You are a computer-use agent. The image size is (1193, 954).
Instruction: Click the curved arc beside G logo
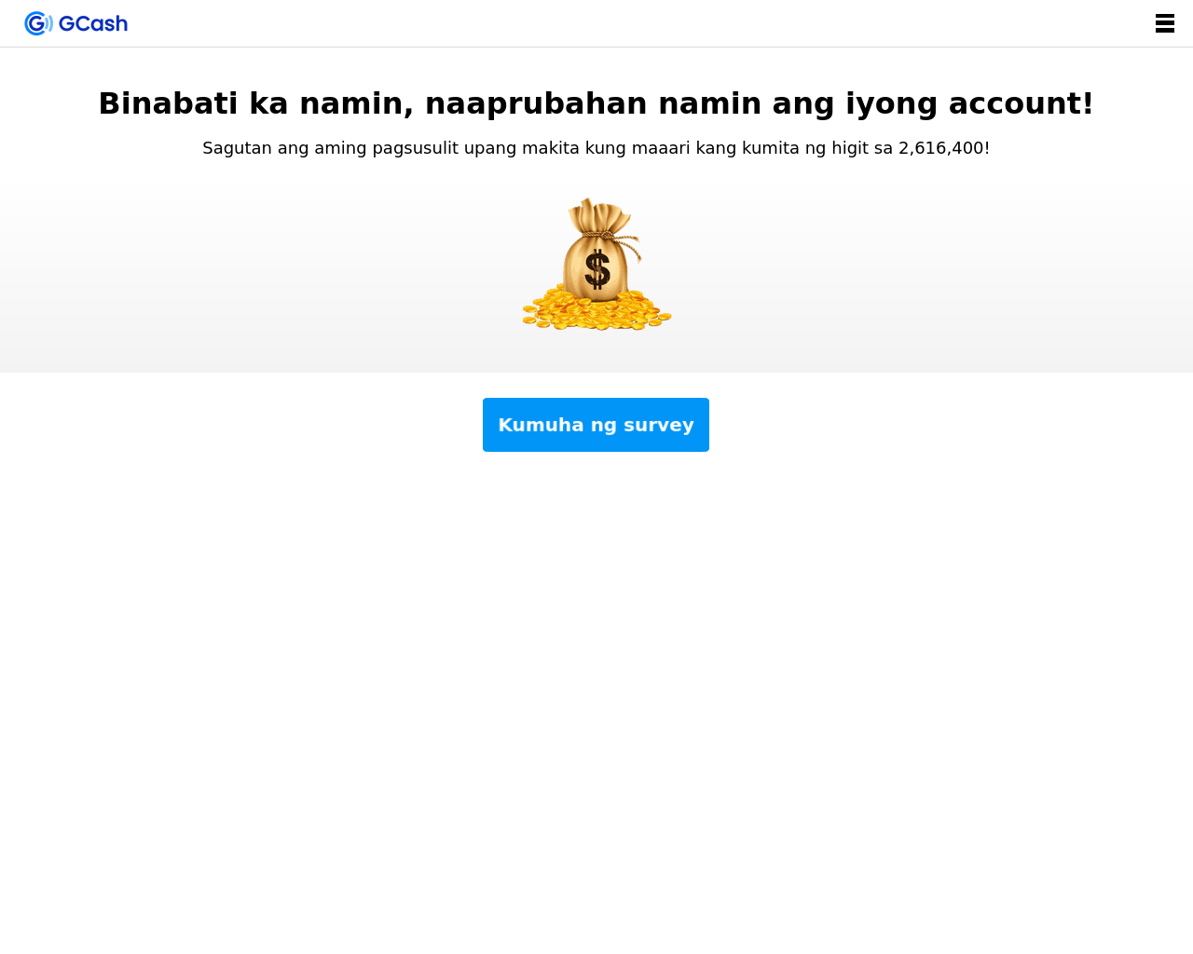pos(49,23)
